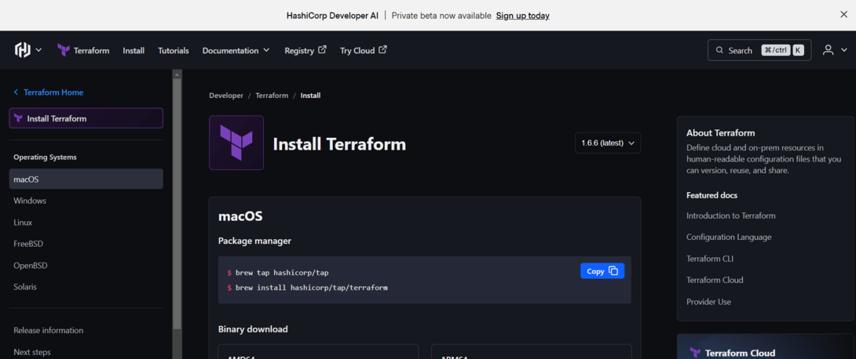Image resolution: width=856 pixels, height=359 pixels.
Task: Select Windows in Operating Systems list
Action: pos(86,201)
